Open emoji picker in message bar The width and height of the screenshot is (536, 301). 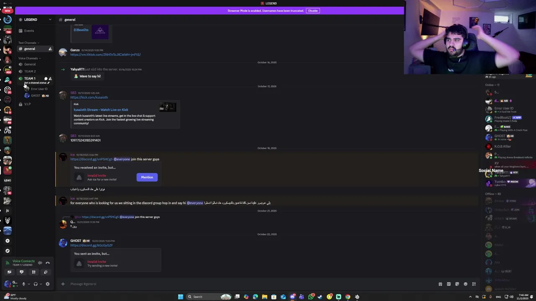[465, 284]
